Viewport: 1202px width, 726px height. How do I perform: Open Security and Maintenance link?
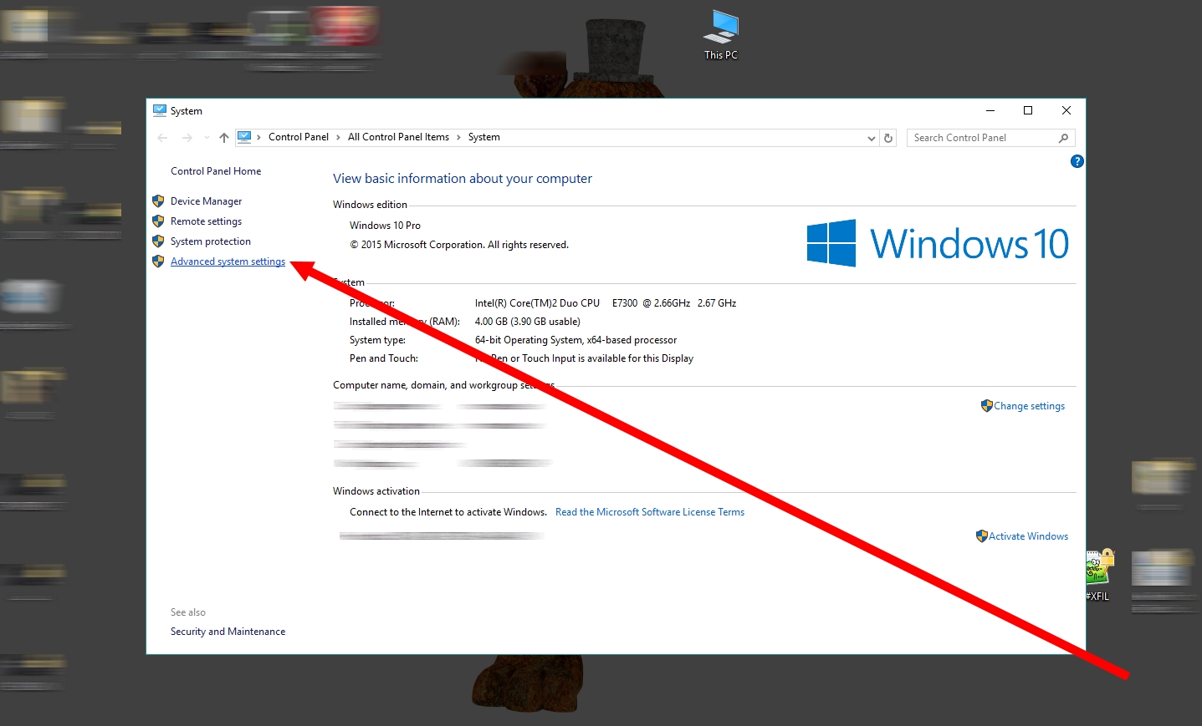pos(228,632)
